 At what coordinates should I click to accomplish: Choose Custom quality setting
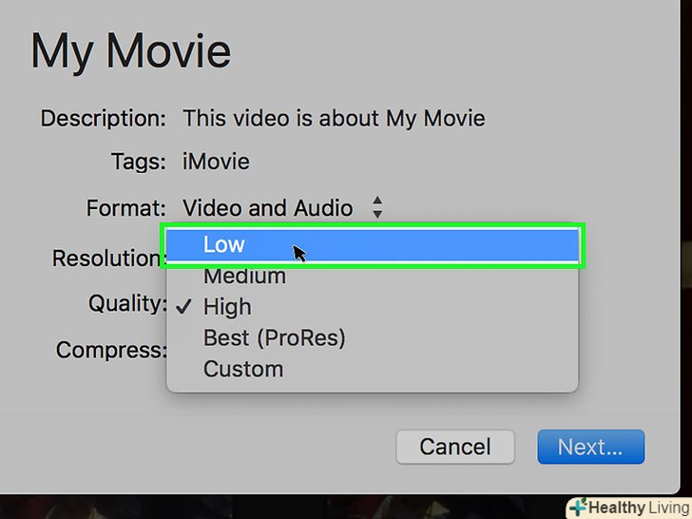[x=243, y=369]
